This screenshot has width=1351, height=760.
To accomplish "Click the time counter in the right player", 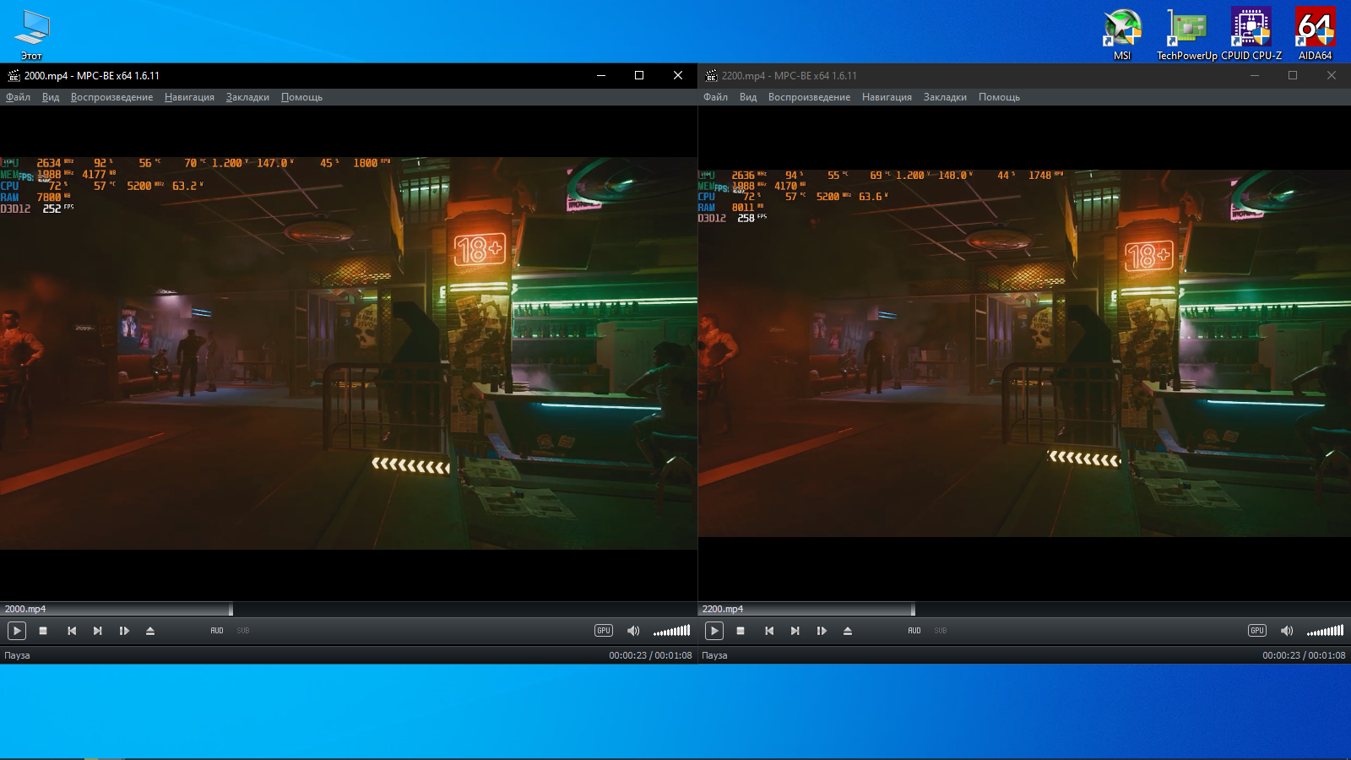I will 1304,655.
